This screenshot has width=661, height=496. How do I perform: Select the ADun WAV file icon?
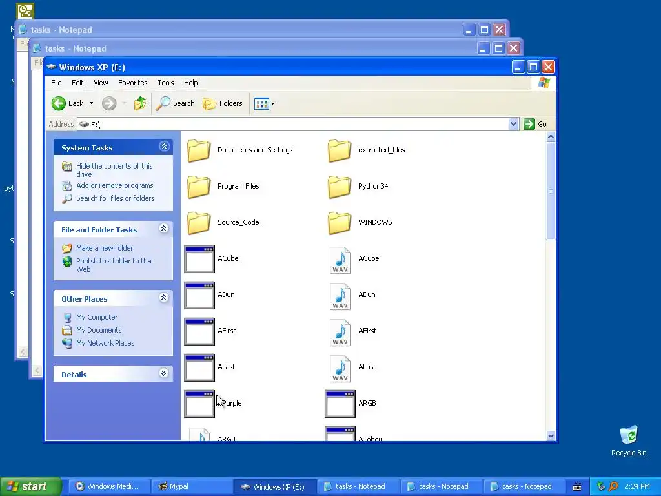340,296
